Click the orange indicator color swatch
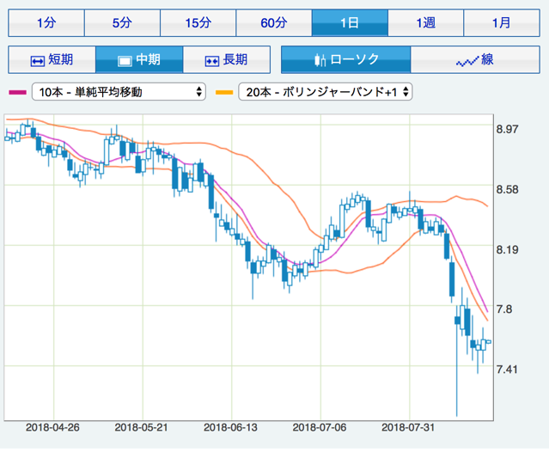The width and height of the screenshot is (549, 453). click(224, 93)
